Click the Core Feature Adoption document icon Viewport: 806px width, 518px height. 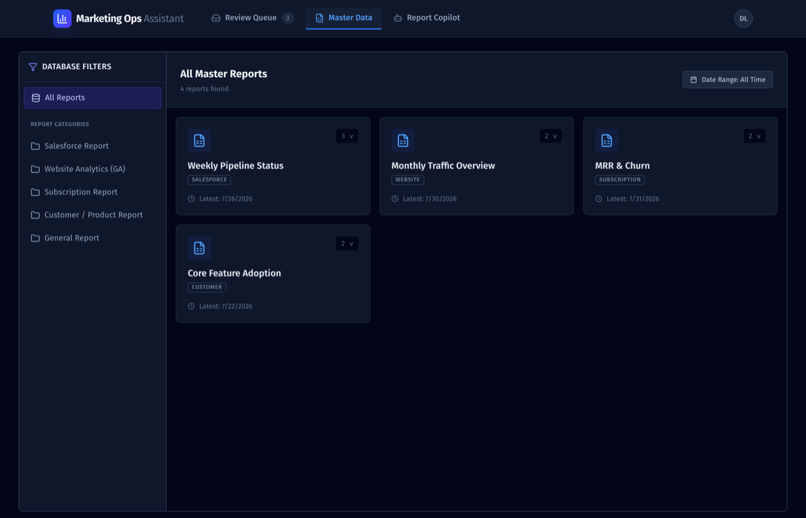click(x=199, y=248)
